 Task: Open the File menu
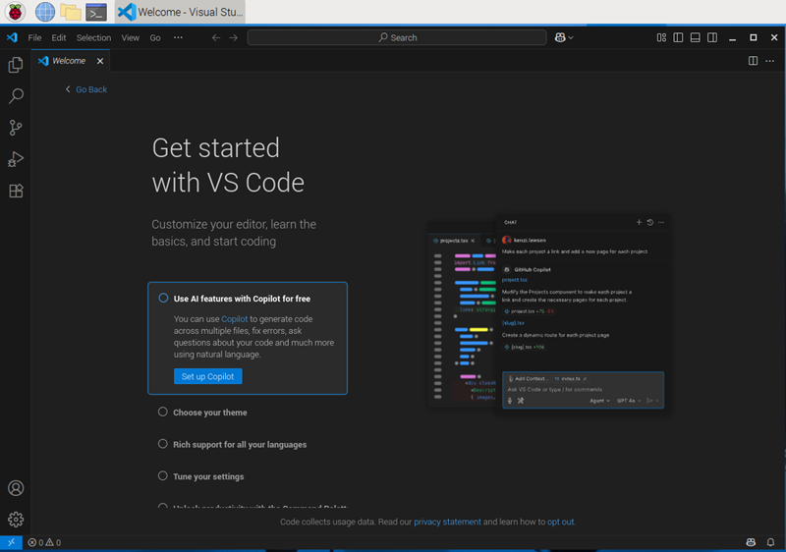click(34, 37)
